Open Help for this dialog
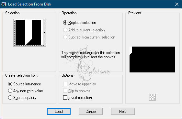The width and height of the screenshot is (182, 119). click(x=123, y=112)
